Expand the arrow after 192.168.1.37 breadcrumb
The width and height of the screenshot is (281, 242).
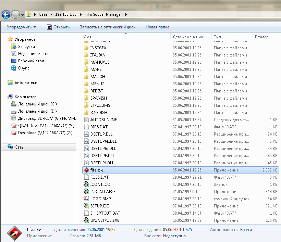coord(81,14)
